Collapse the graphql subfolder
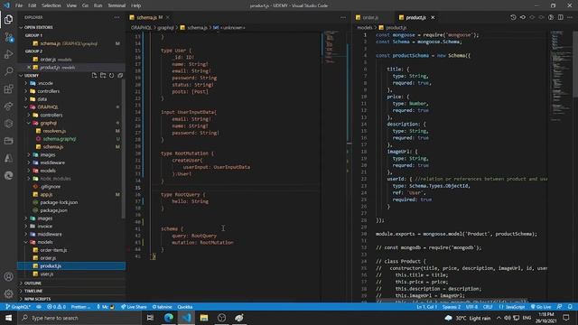578x325 pixels. (x=48, y=123)
